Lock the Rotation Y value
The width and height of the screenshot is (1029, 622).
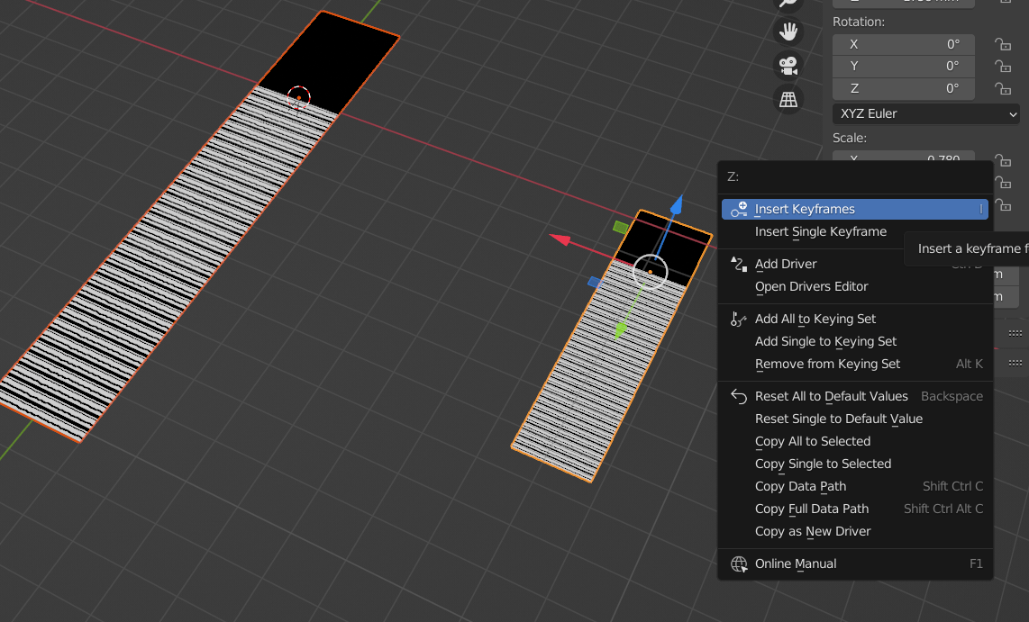tap(1003, 66)
